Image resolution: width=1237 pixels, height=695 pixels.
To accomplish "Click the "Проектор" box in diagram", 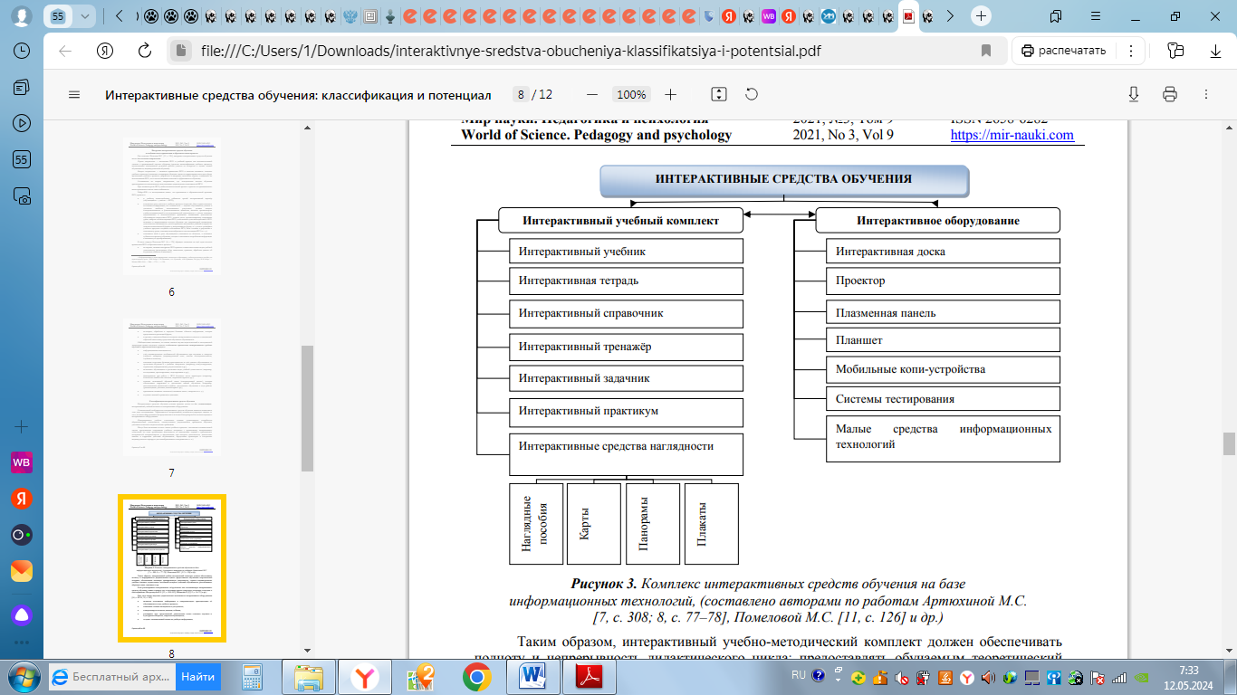I will pos(943,281).
